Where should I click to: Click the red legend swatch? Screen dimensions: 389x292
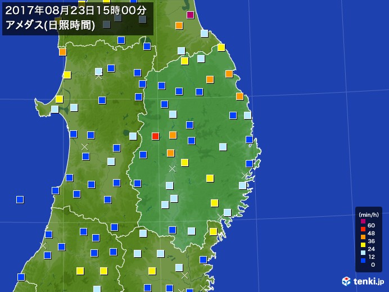click(x=363, y=229)
